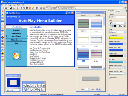This screenshot has height=96, width=128.
Task: Run the menu with lightning bolt icon
Action: (x=18, y=8)
